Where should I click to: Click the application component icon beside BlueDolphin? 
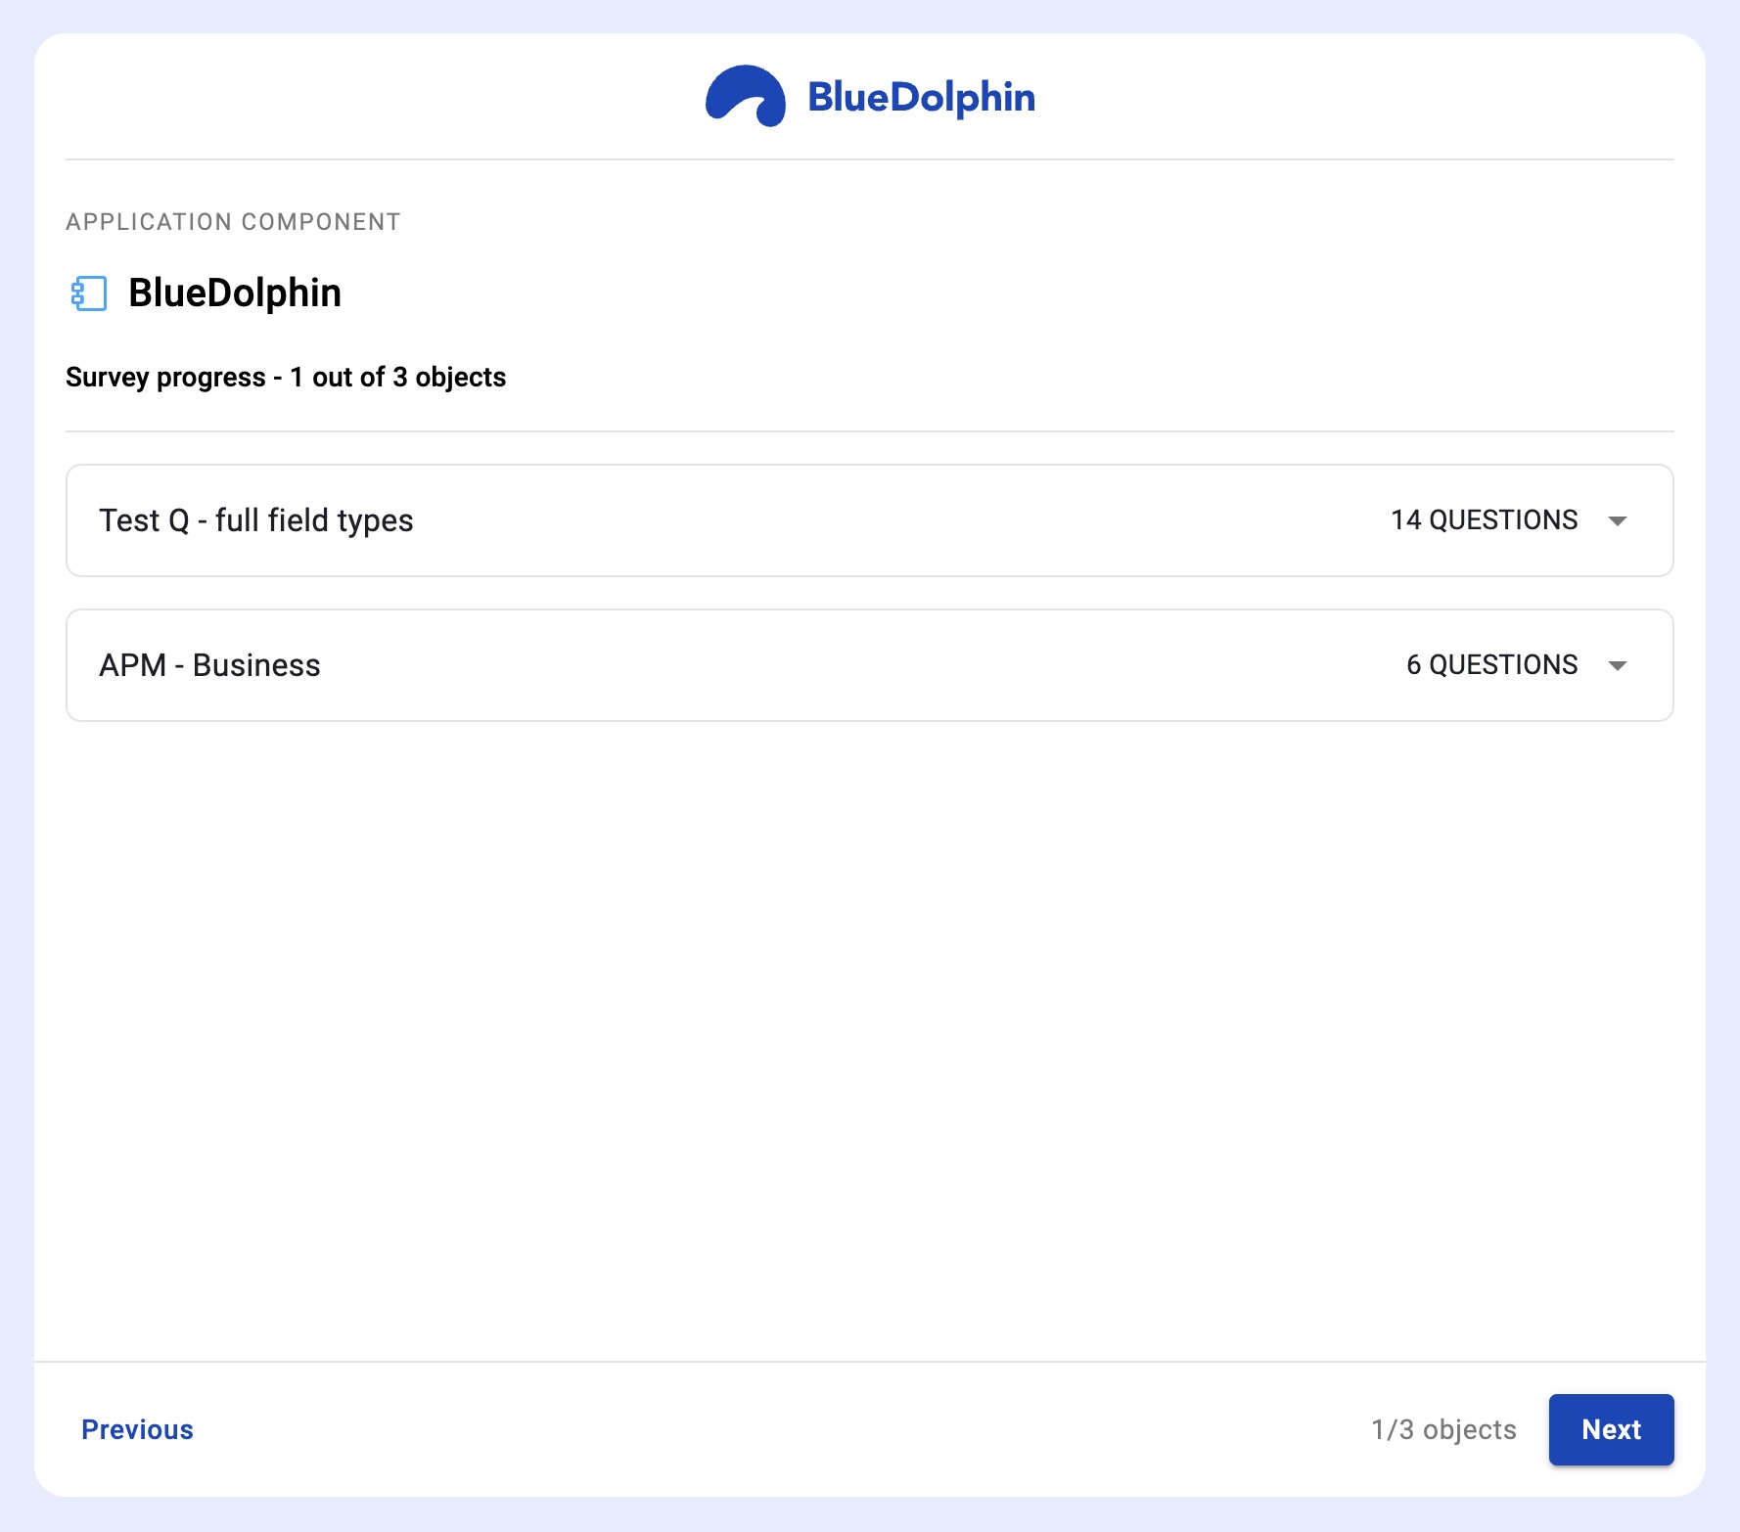coord(89,293)
